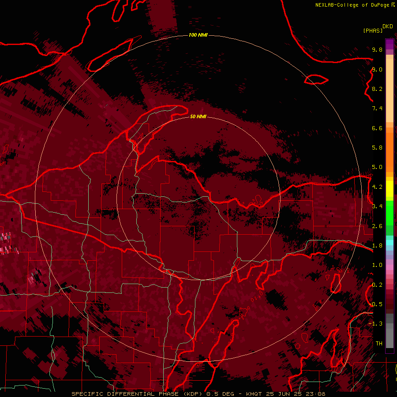Click the NEXLAB-College of DuPage credit text

[x=352, y=5]
